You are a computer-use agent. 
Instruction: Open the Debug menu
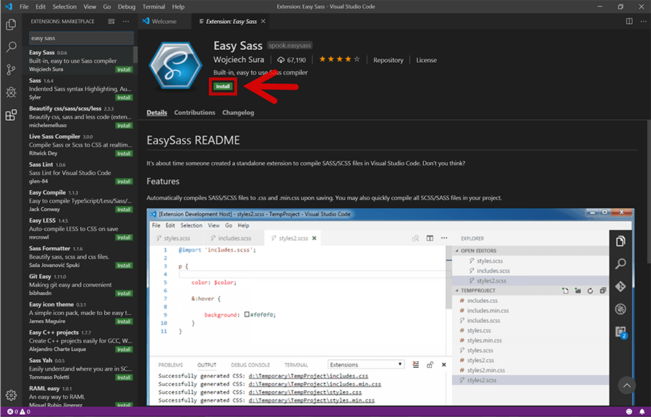pyautogui.click(x=127, y=7)
